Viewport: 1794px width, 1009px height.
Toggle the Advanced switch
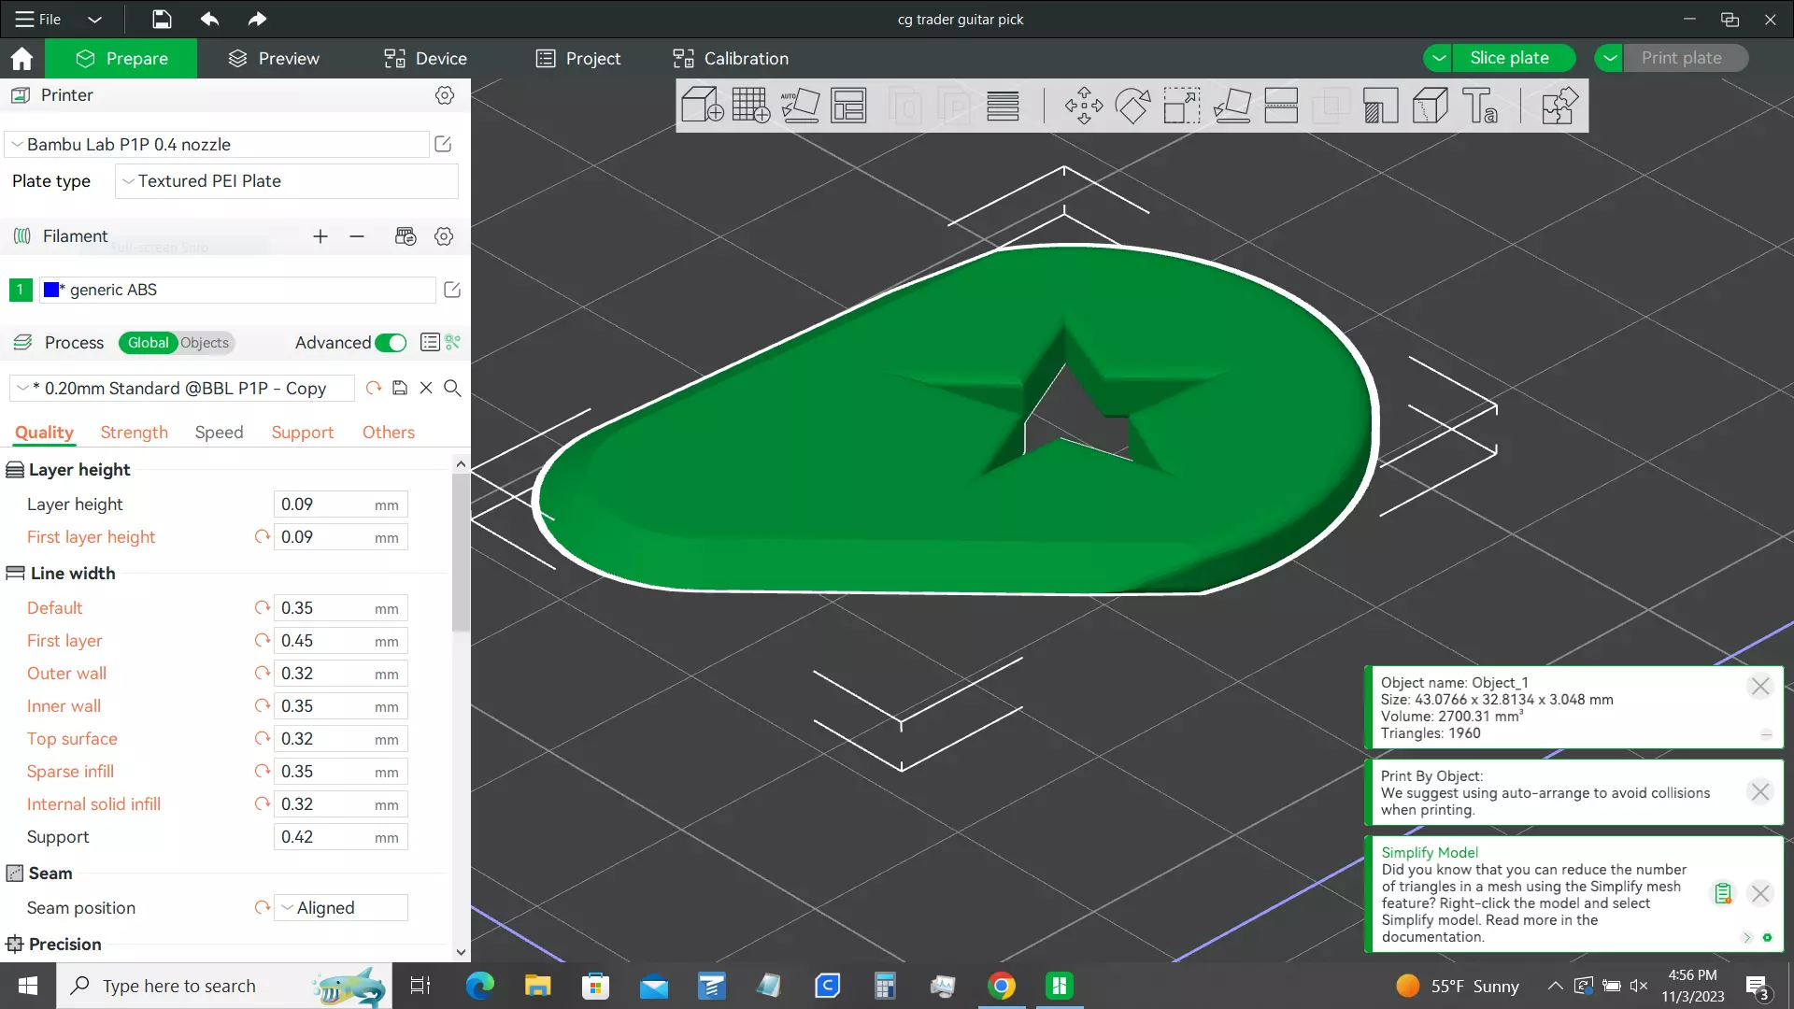[391, 343]
